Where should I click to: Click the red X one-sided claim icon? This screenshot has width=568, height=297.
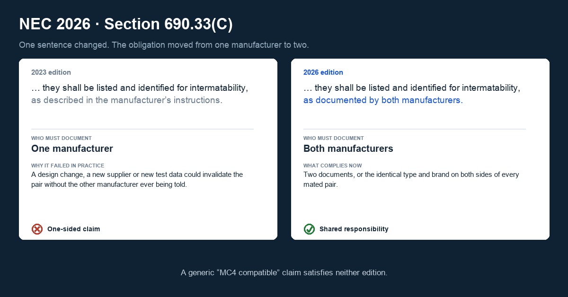[37, 229]
